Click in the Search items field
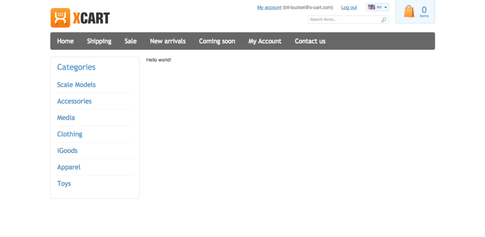Screen dimensions: 485x237 pyautogui.click(x=343, y=20)
